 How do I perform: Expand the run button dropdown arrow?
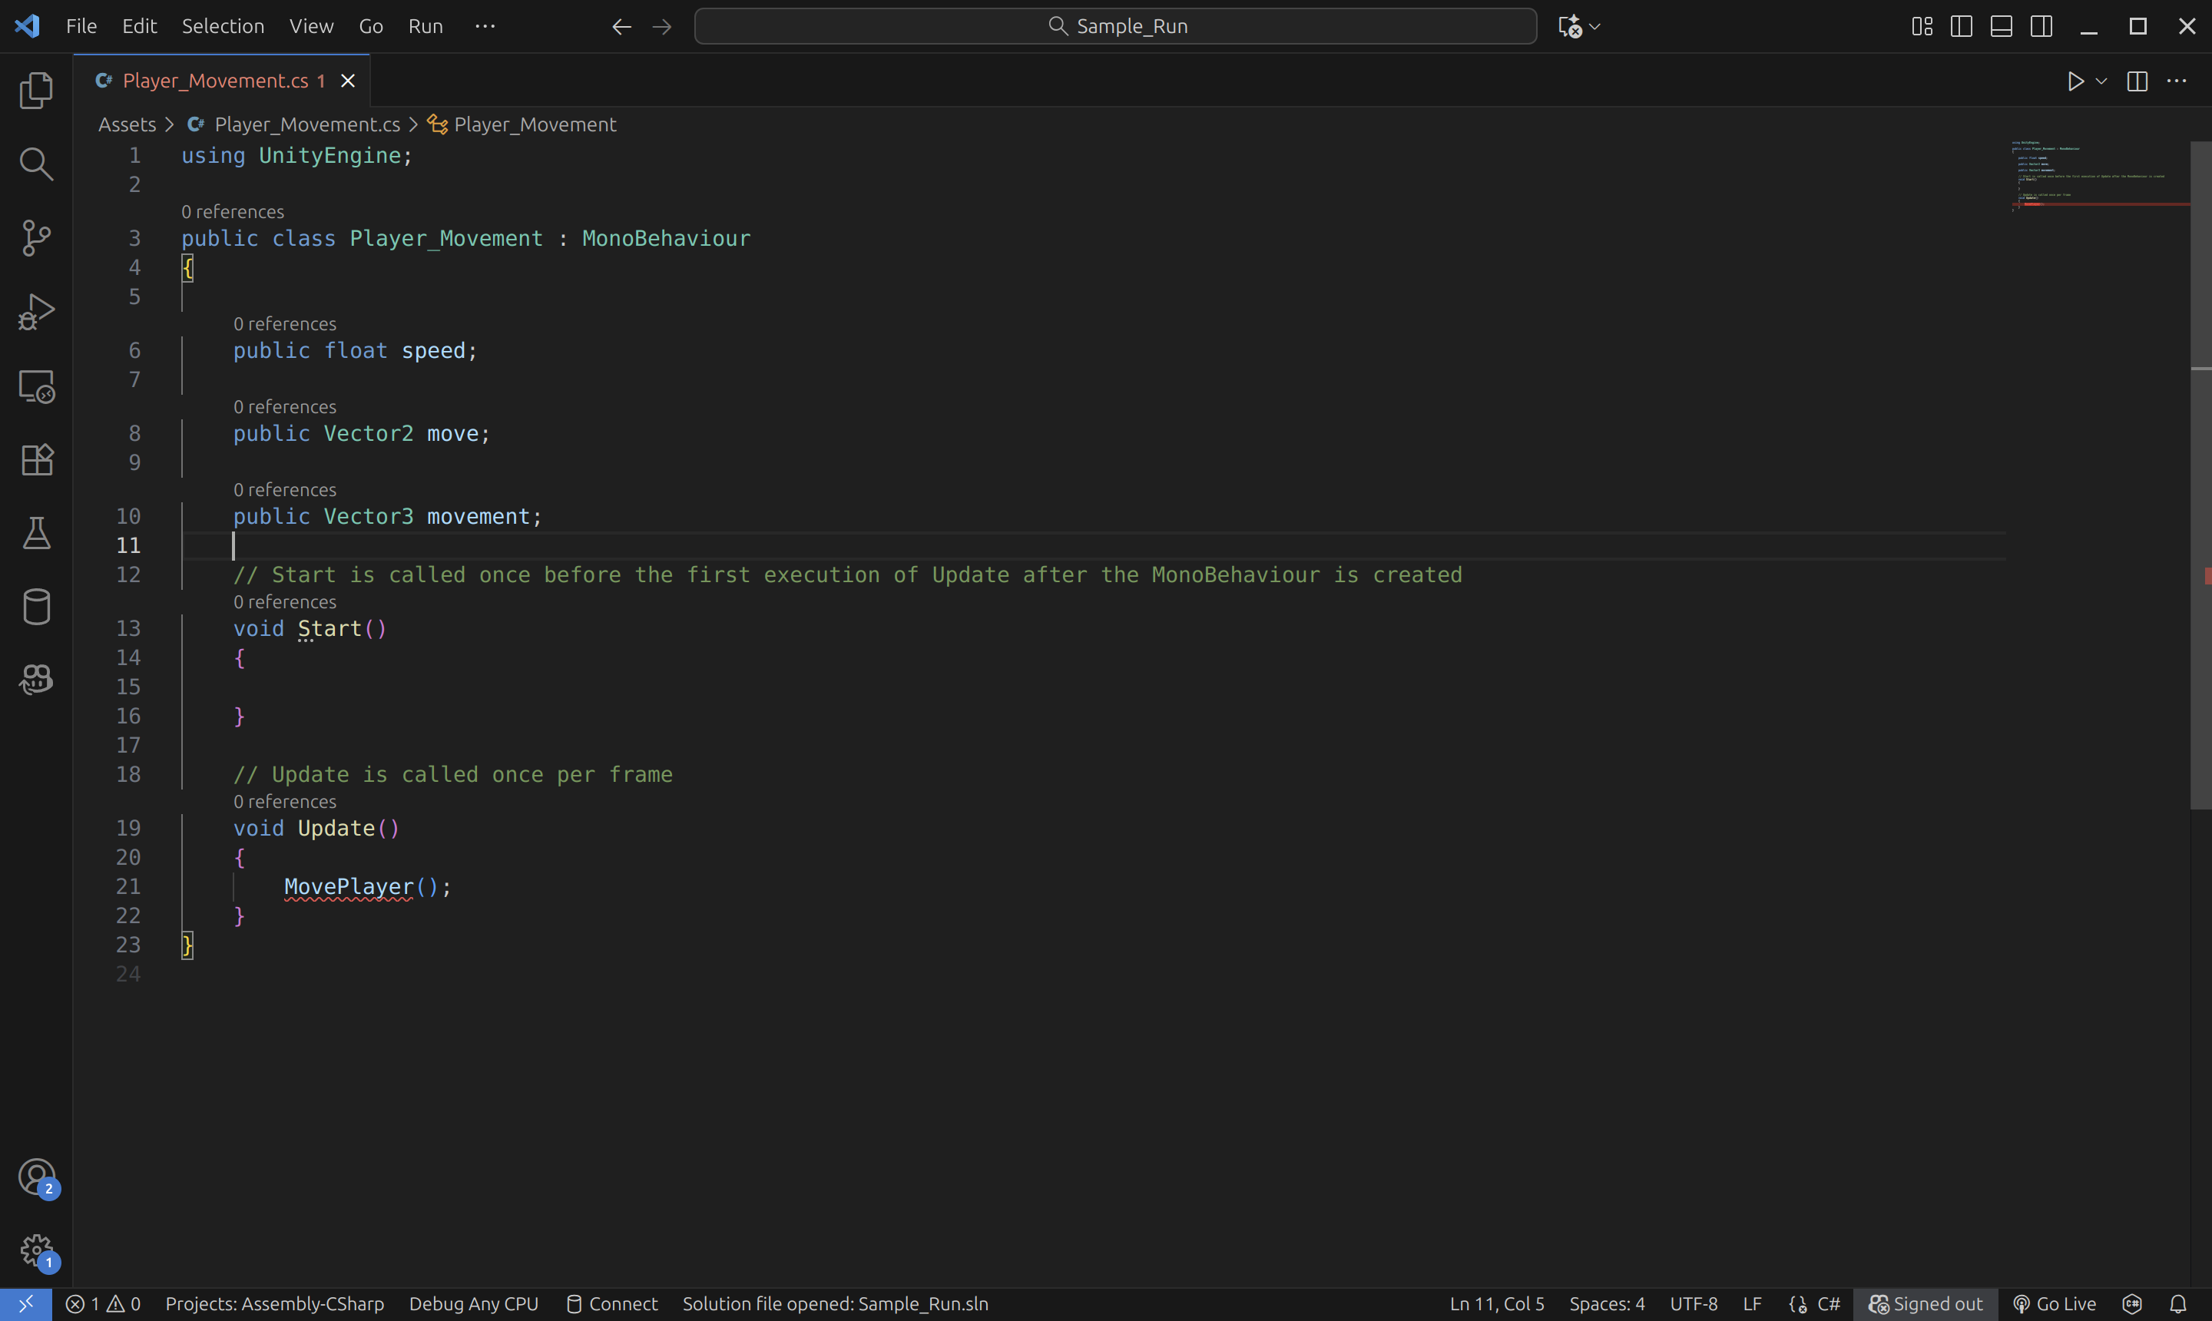(2101, 81)
